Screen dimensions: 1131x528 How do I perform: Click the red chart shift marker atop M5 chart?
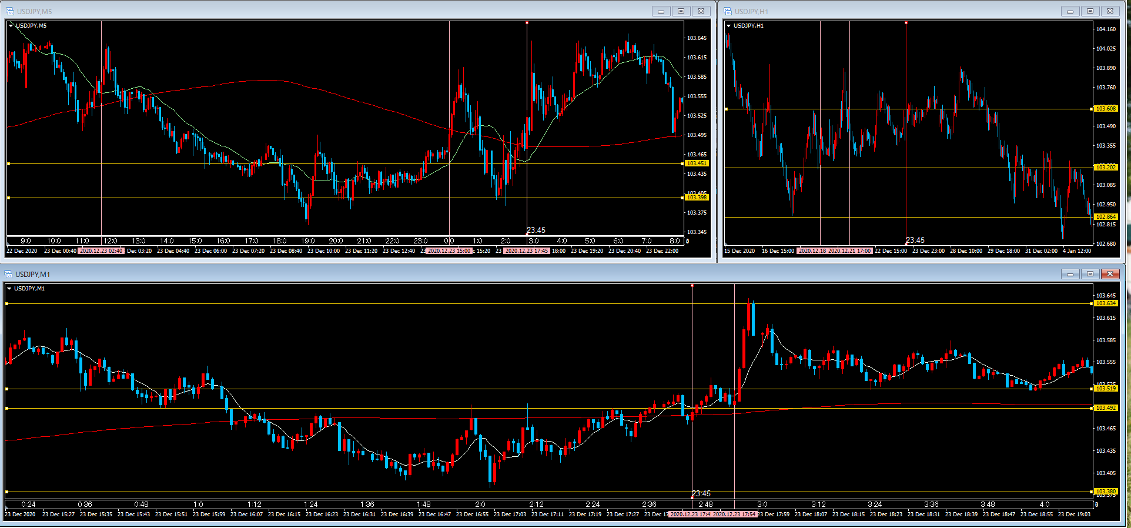[x=527, y=23]
